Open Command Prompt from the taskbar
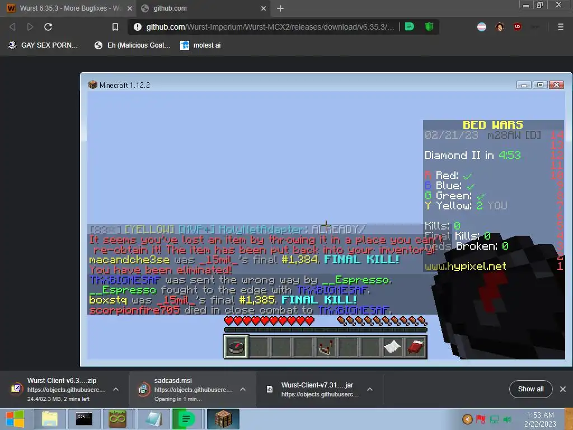 coord(84,419)
